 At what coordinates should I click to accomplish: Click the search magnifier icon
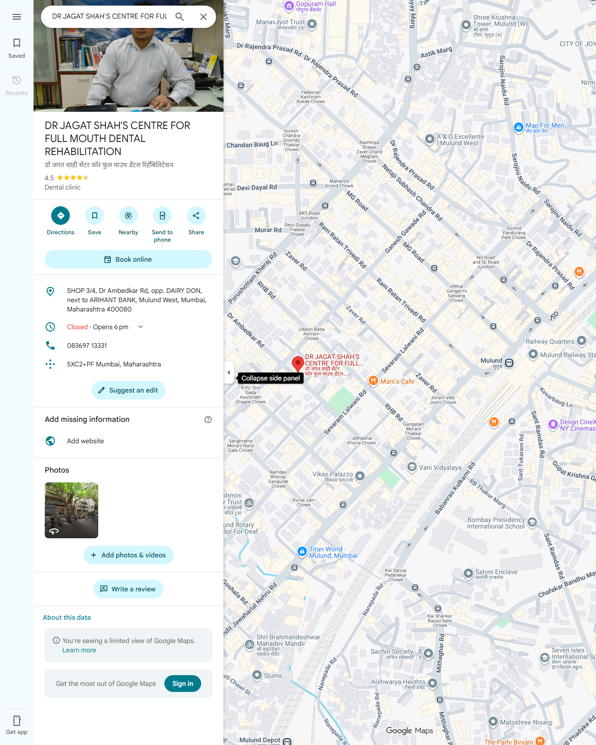pos(180,17)
